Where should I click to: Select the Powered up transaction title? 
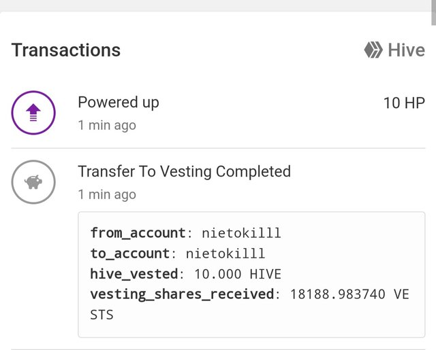click(x=119, y=103)
